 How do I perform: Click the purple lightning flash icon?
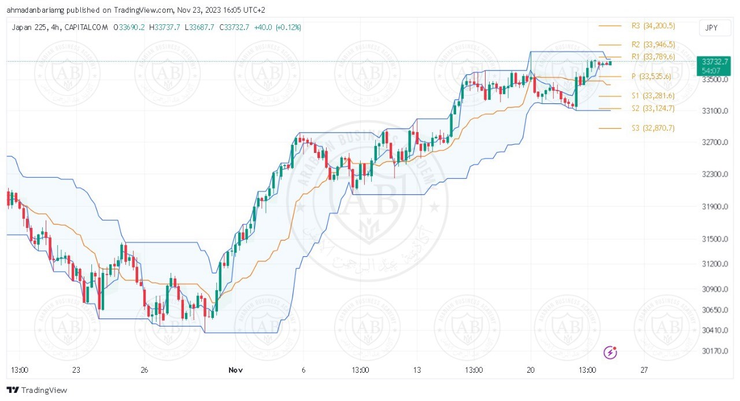point(611,352)
